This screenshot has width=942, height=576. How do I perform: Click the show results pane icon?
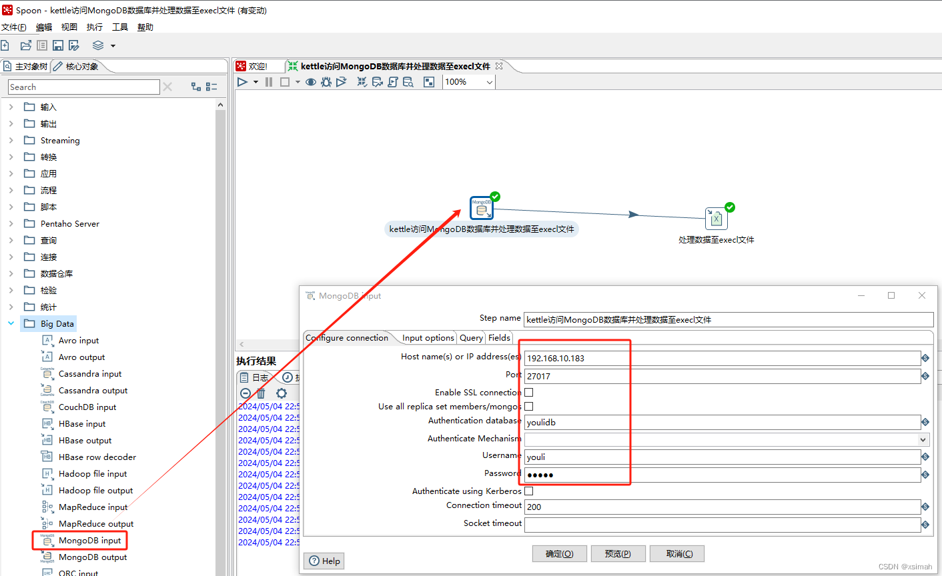point(429,82)
